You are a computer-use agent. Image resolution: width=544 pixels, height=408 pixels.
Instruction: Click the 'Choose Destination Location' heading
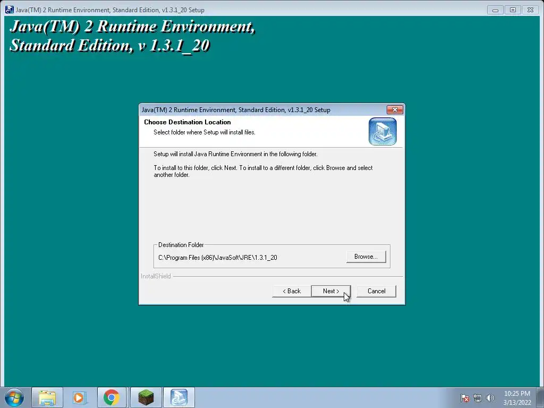tap(188, 122)
